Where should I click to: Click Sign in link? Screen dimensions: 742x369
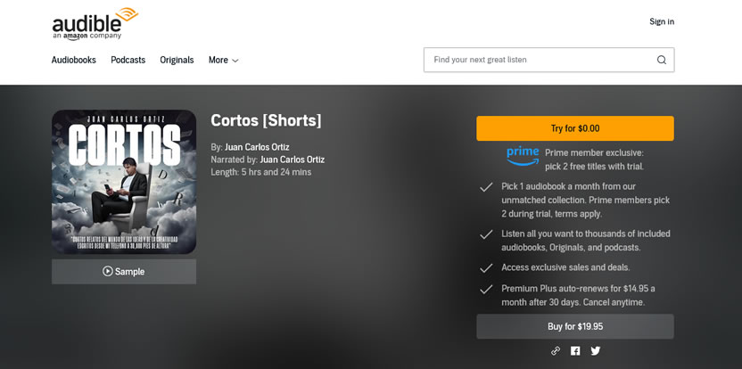[662, 21]
